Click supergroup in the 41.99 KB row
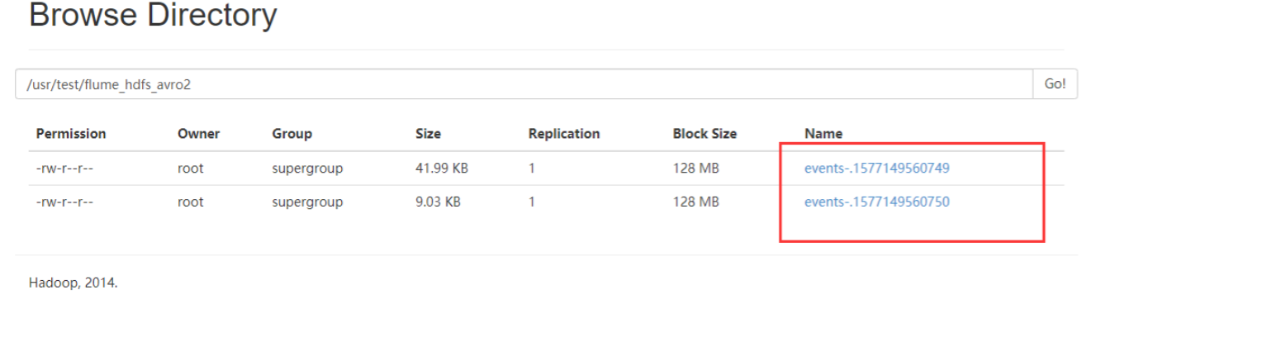The image size is (1276, 352). coord(306,169)
